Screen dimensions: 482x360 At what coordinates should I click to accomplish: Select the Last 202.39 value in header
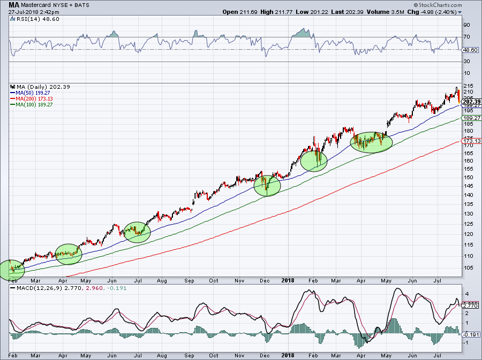pos(348,12)
